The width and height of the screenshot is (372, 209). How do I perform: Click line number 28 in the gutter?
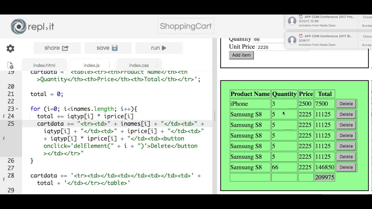11,175
